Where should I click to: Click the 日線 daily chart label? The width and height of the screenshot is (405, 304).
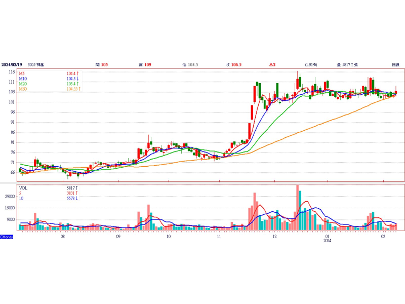(x=395, y=65)
